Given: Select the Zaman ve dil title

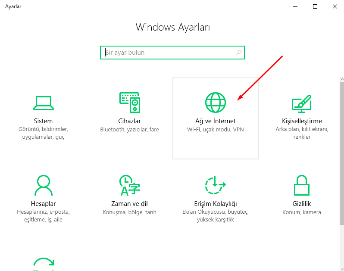Looking at the screenshot, I should (129, 204).
